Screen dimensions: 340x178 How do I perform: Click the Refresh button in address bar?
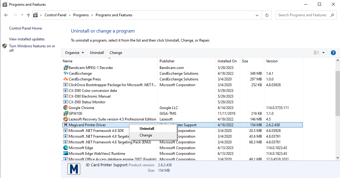coord(267,15)
